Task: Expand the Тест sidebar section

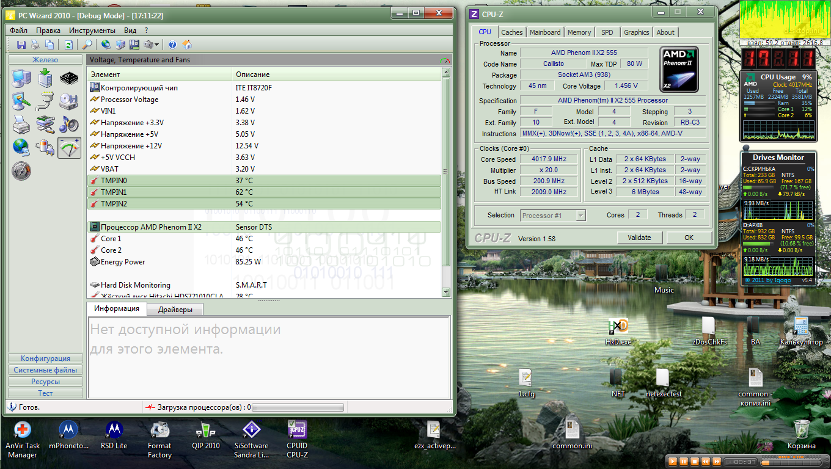Action: click(x=45, y=393)
